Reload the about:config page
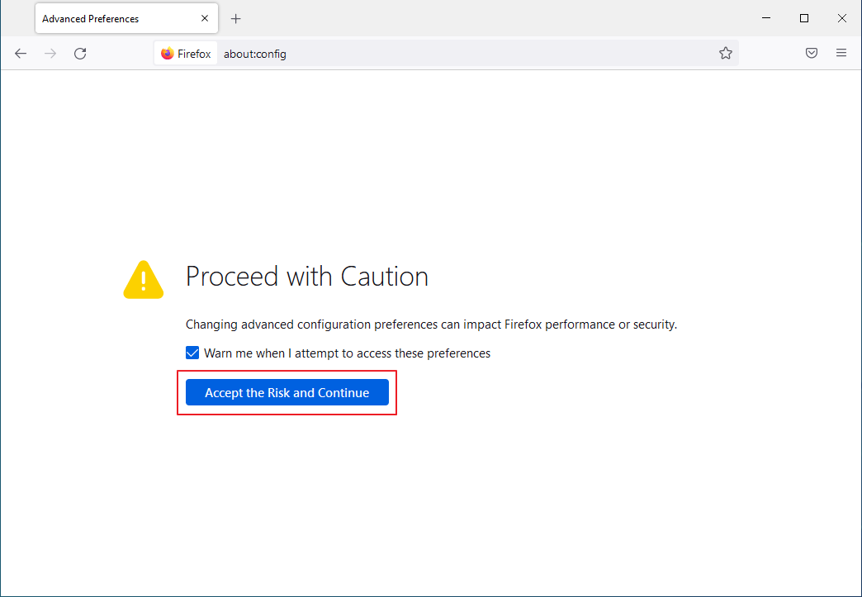The height and width of the screenshot is (597, 862). pyautogui.click(x=80, y=54)
